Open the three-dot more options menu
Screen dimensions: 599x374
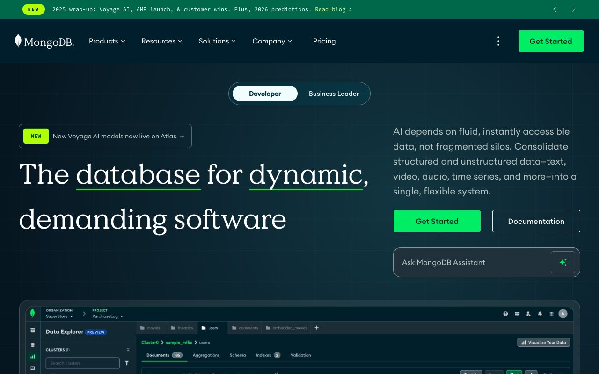point(498,41)
